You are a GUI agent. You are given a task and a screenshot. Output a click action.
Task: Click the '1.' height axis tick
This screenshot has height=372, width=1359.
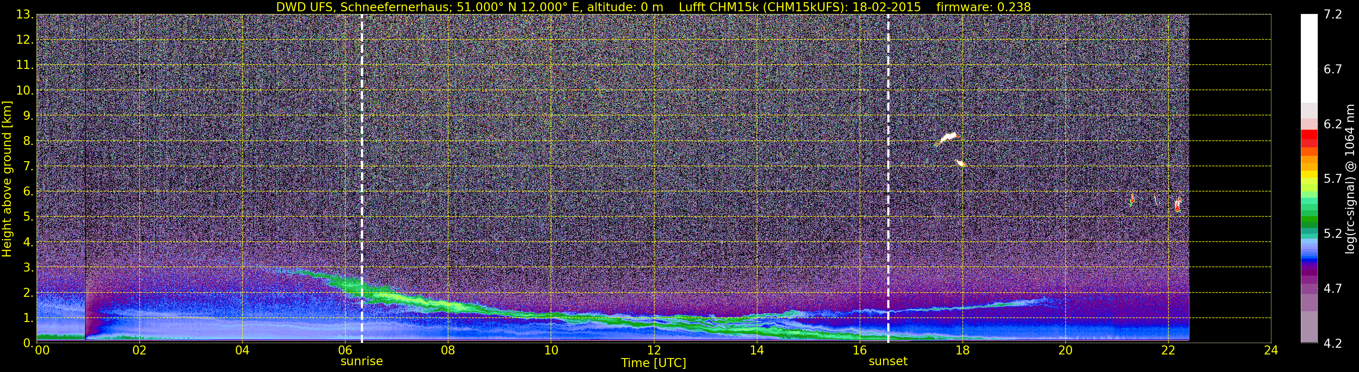pyautogui.click(x=28, y=318)
